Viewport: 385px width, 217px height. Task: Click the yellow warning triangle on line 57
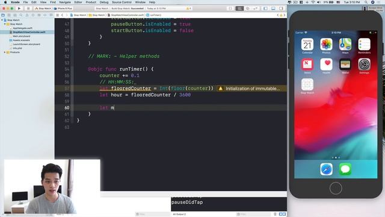(221, 89)
